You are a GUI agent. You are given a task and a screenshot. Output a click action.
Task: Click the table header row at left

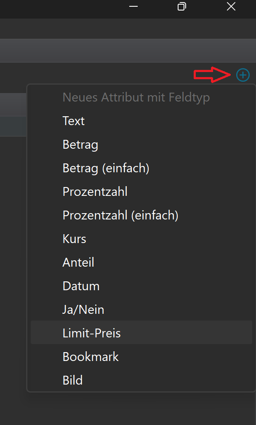point(13,104)
